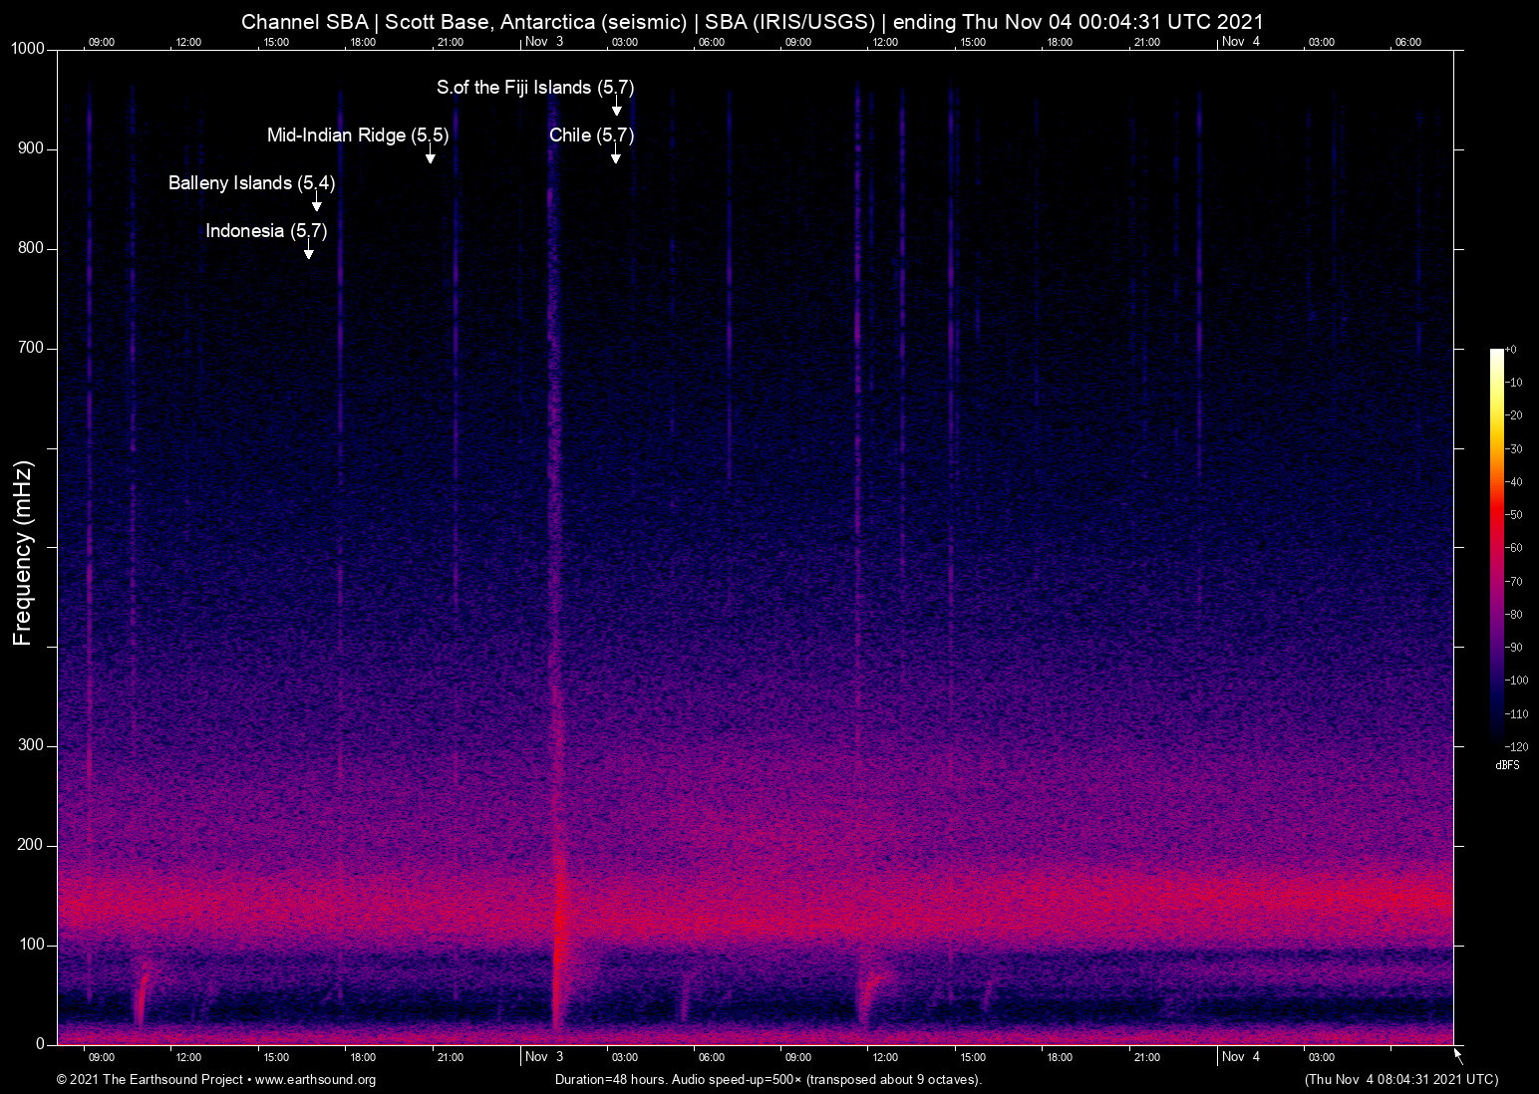Click the 'S.of the Fiji Islands (5.7)' annotation

(x=534, y=88)
